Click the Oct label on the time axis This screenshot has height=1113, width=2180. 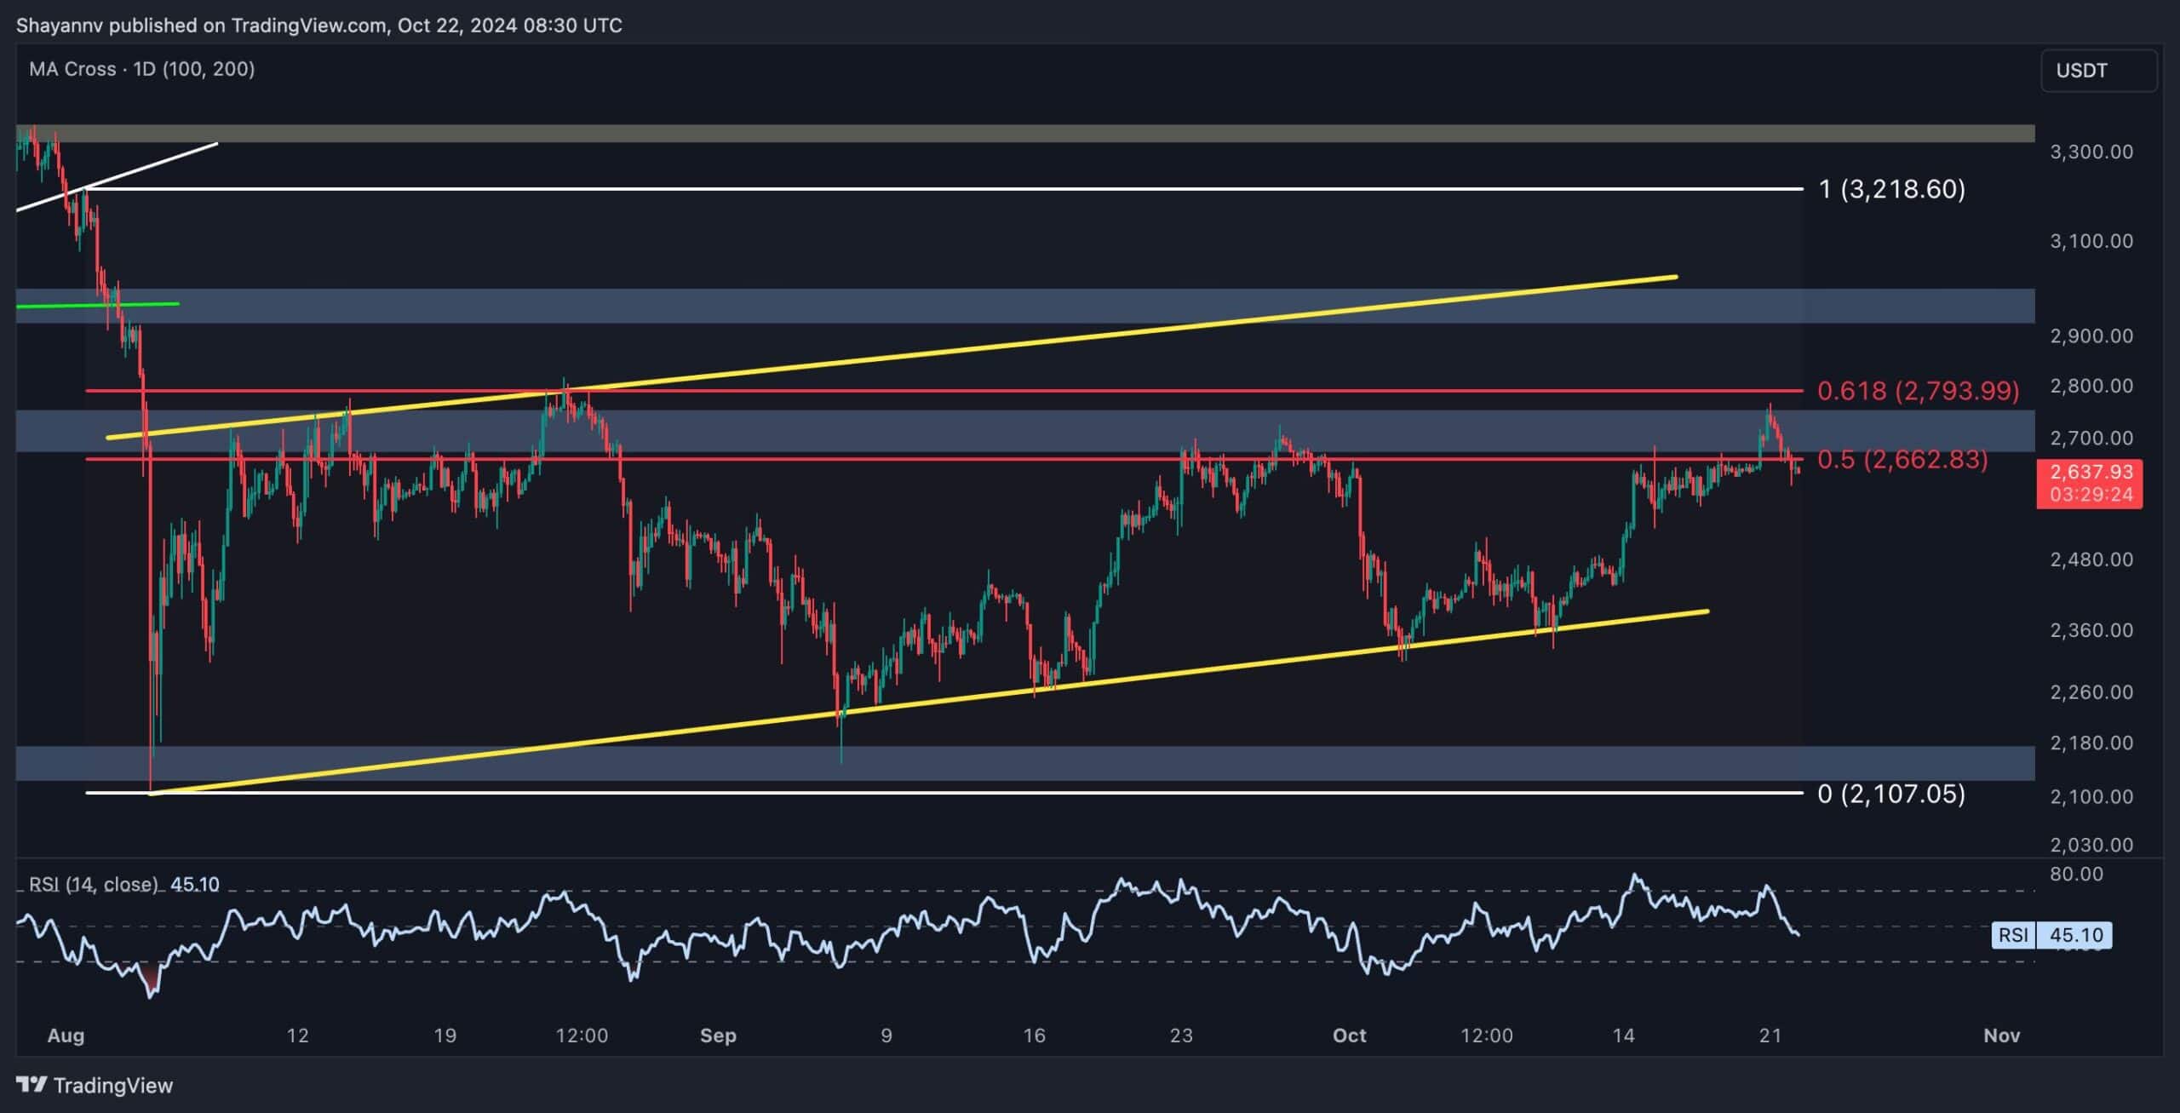(1351, 1036)
